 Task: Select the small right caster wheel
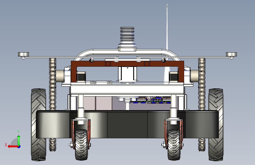click(174, 144)
